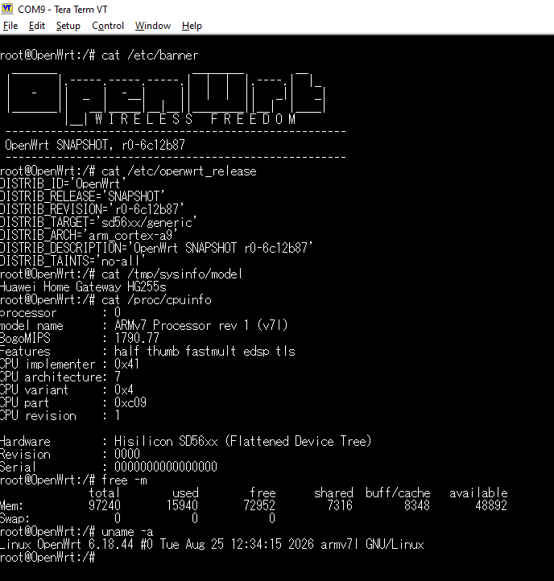
Task: Click the DISTRIB_TARGET='sd56xx/generic' line
Action: (98, 222)
